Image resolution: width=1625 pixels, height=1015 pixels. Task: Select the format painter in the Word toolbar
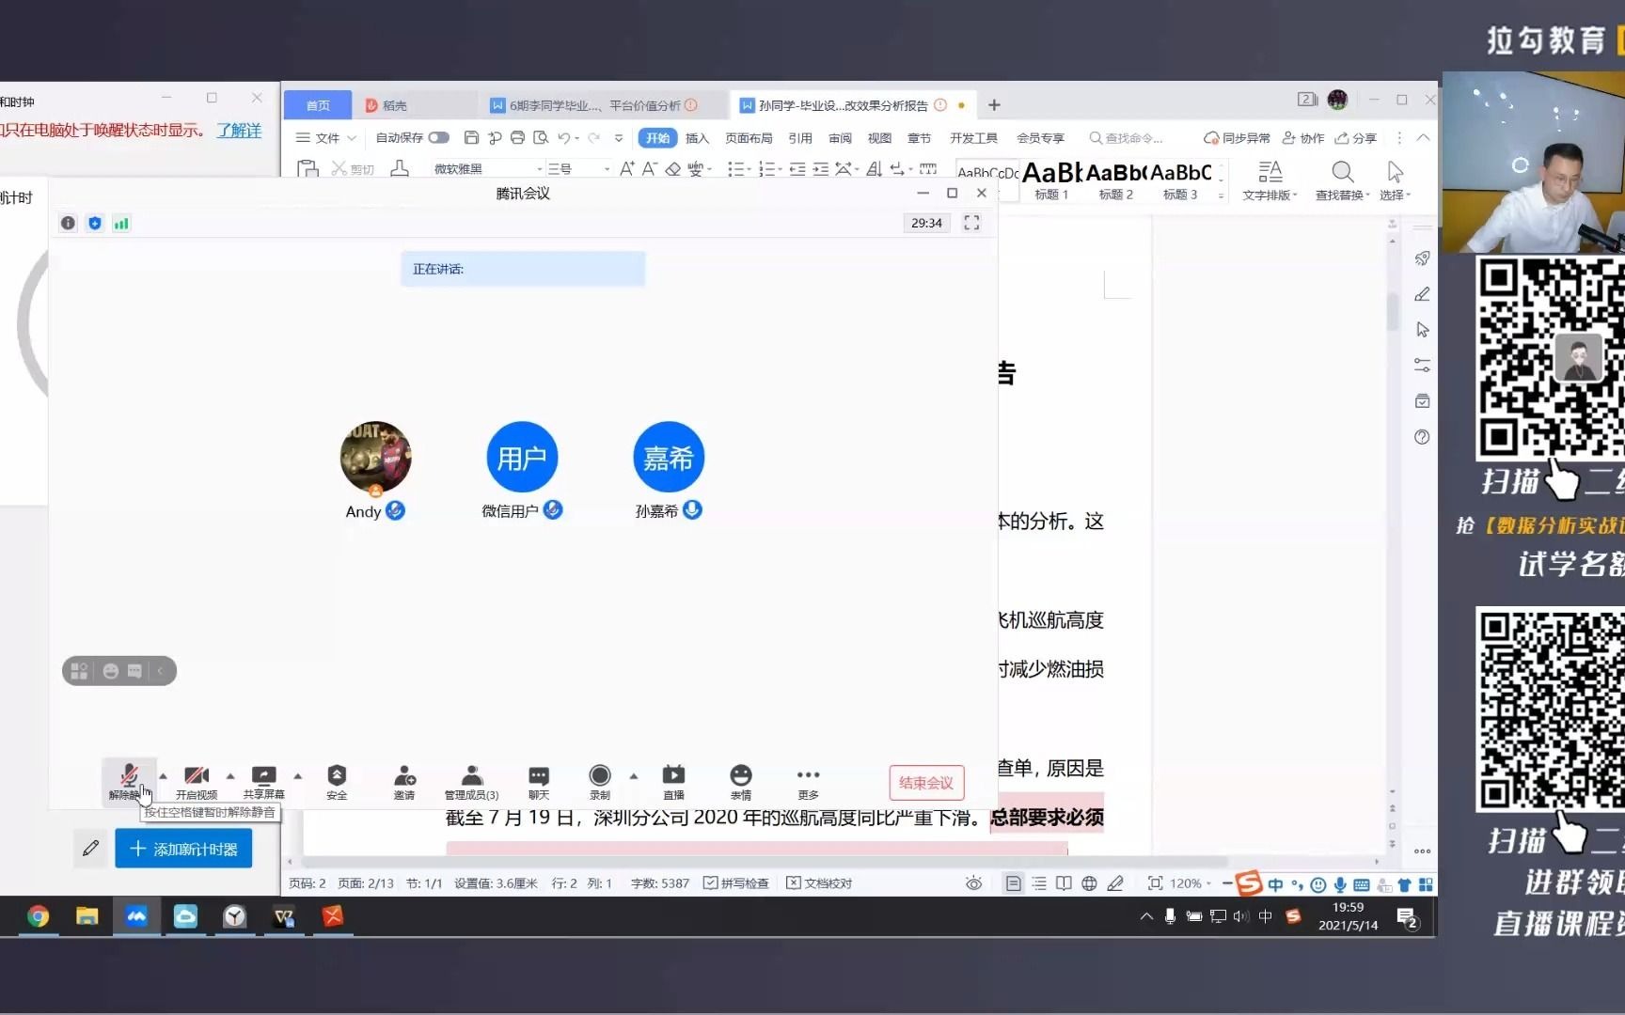click(x=400, y=169)
